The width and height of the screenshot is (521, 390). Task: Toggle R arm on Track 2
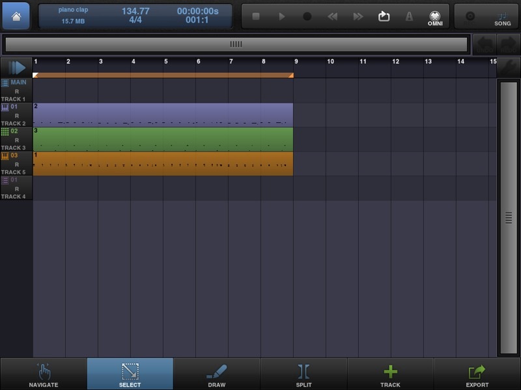coord(17,116)
